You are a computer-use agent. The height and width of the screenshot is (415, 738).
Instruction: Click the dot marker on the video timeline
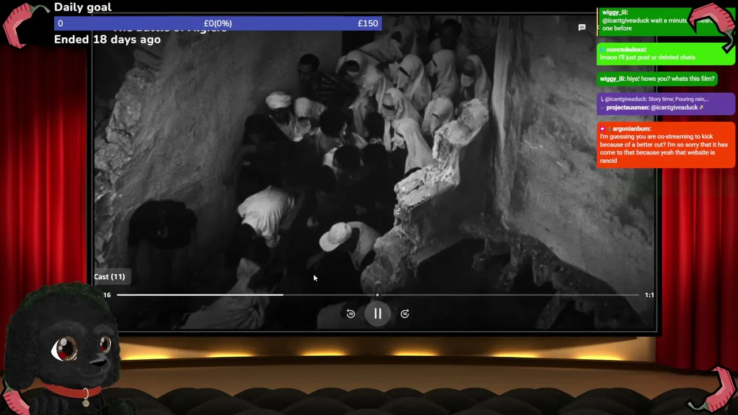coord(378,295)
